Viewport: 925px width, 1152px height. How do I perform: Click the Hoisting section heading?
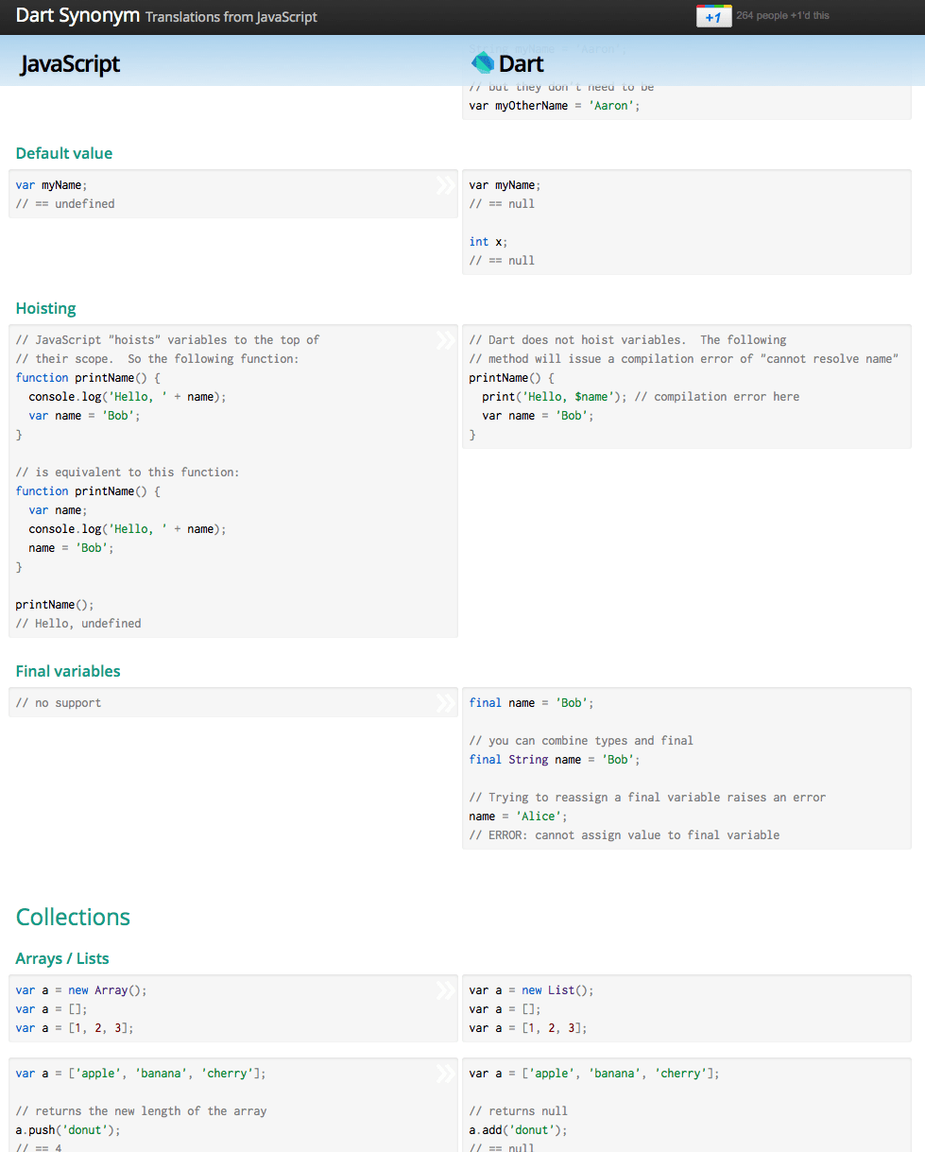45,308
